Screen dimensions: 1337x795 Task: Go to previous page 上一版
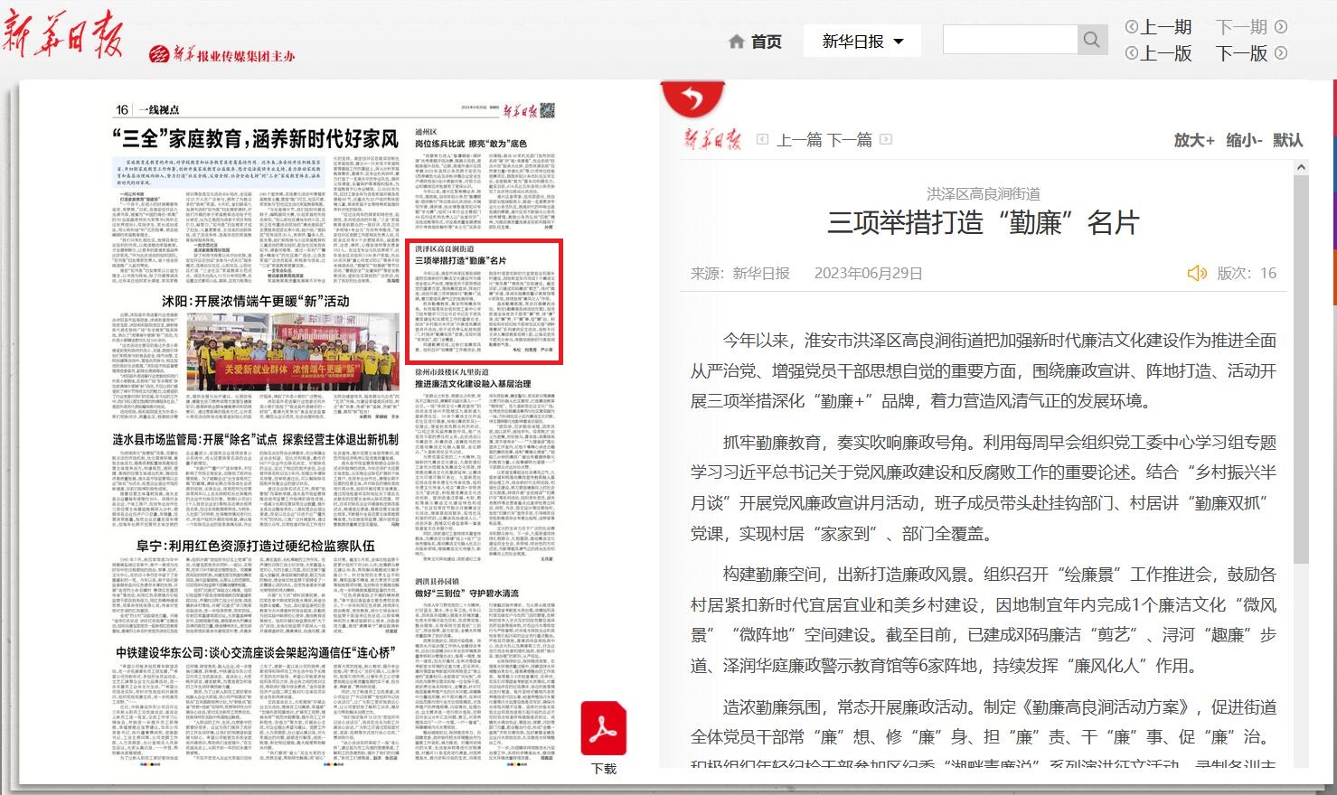(x=1166, y=53)
